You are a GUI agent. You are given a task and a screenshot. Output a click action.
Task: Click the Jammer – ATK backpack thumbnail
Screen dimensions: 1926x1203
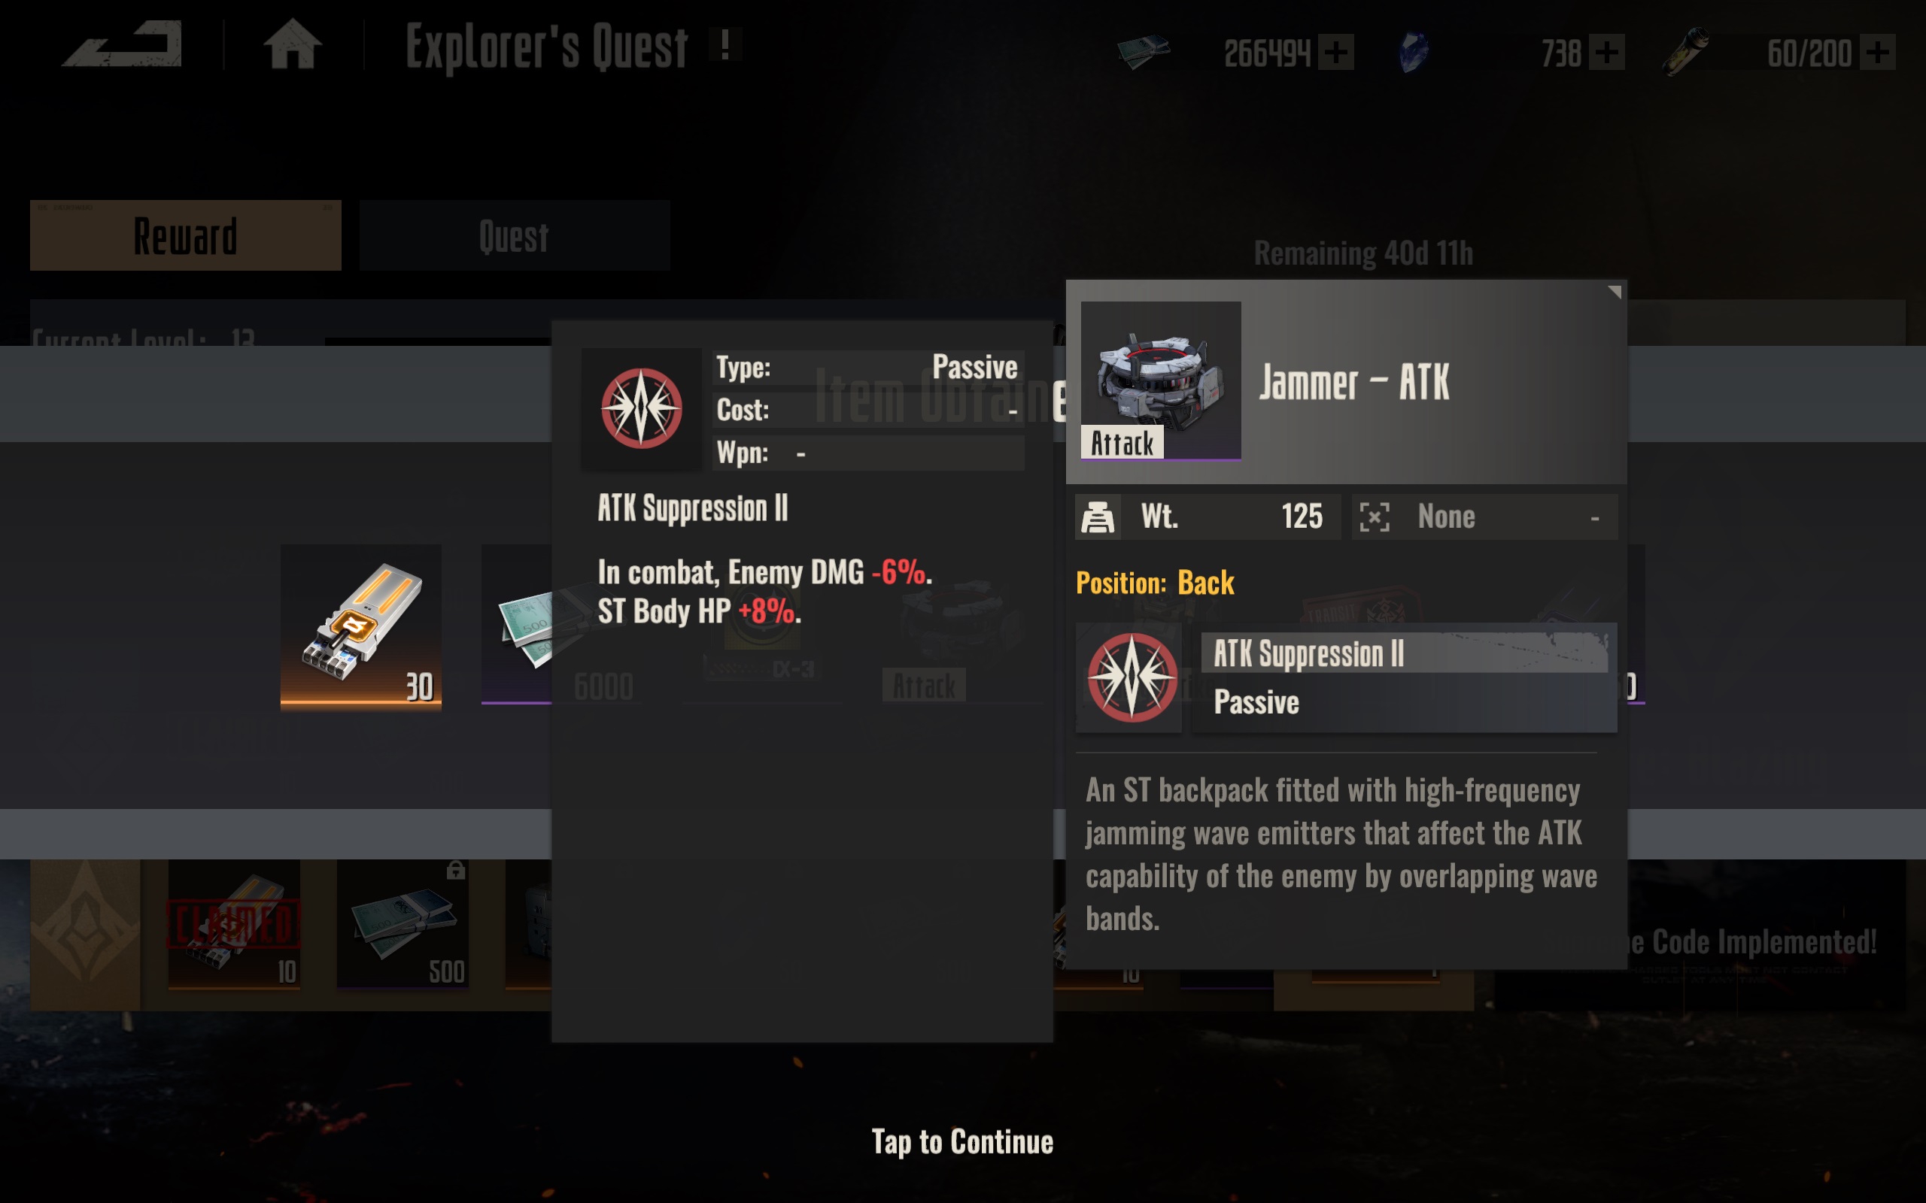(x=1160, y=380)
